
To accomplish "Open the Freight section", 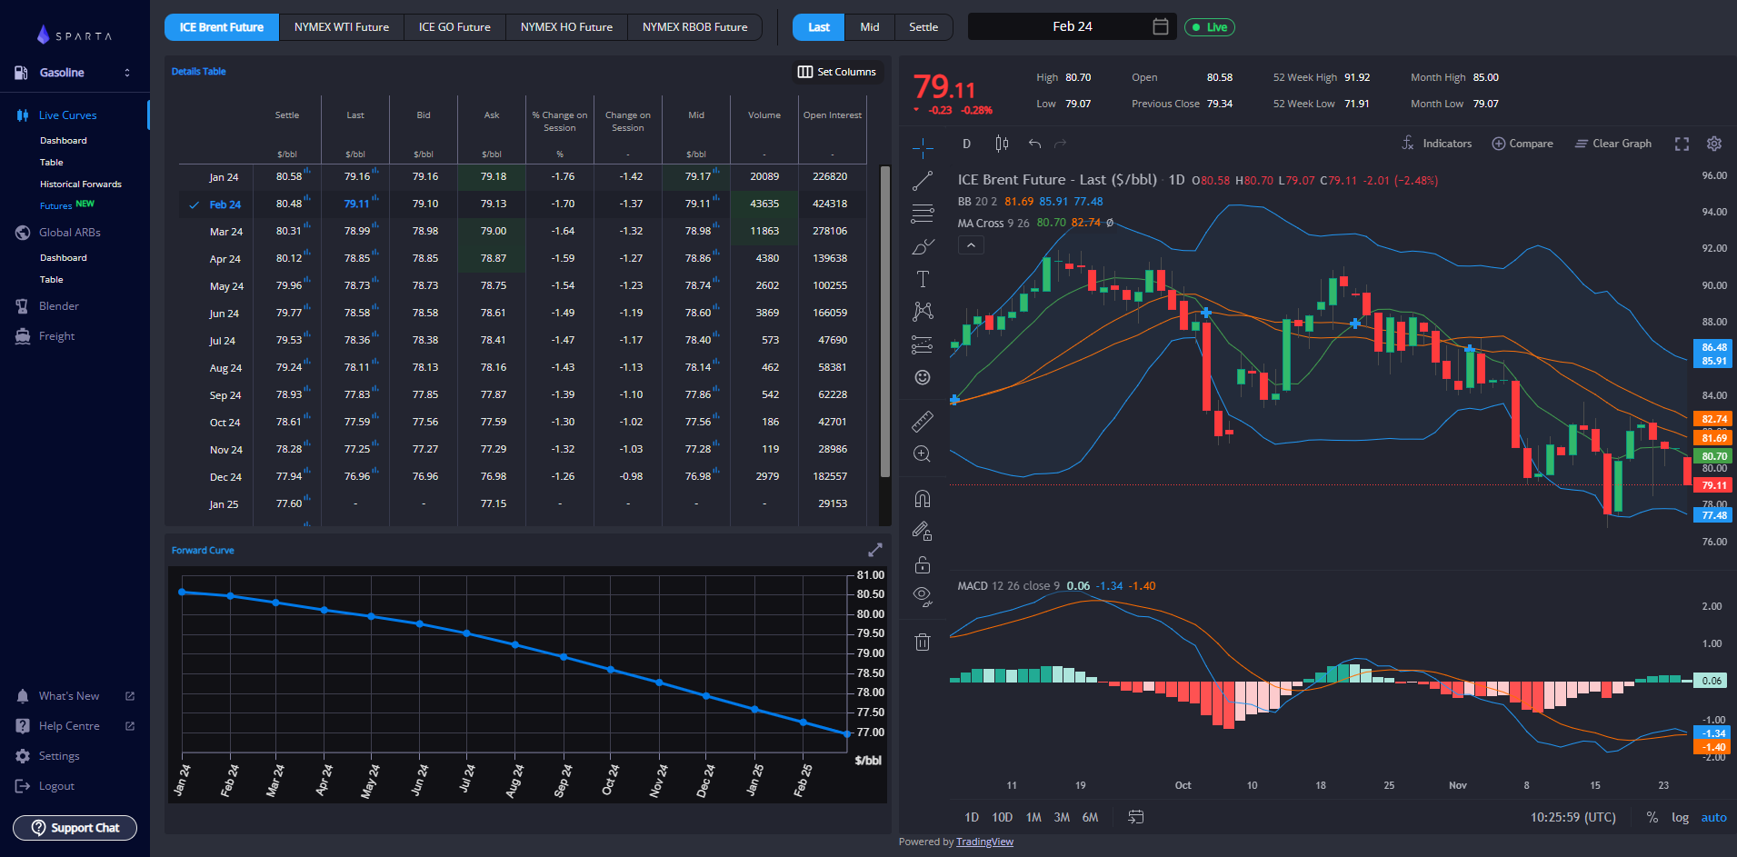I will pos(56,336).
